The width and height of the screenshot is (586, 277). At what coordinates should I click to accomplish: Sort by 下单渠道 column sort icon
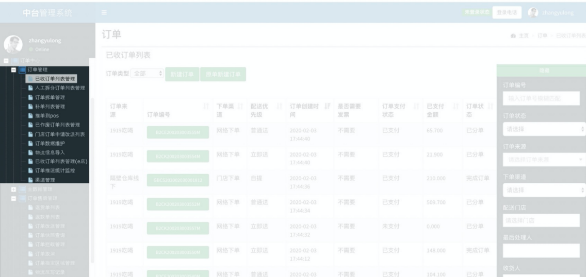[x=240, y=107]
